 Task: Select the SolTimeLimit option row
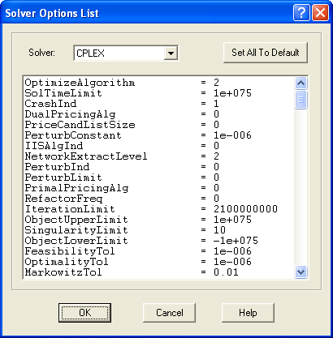(x=159, y=93)
